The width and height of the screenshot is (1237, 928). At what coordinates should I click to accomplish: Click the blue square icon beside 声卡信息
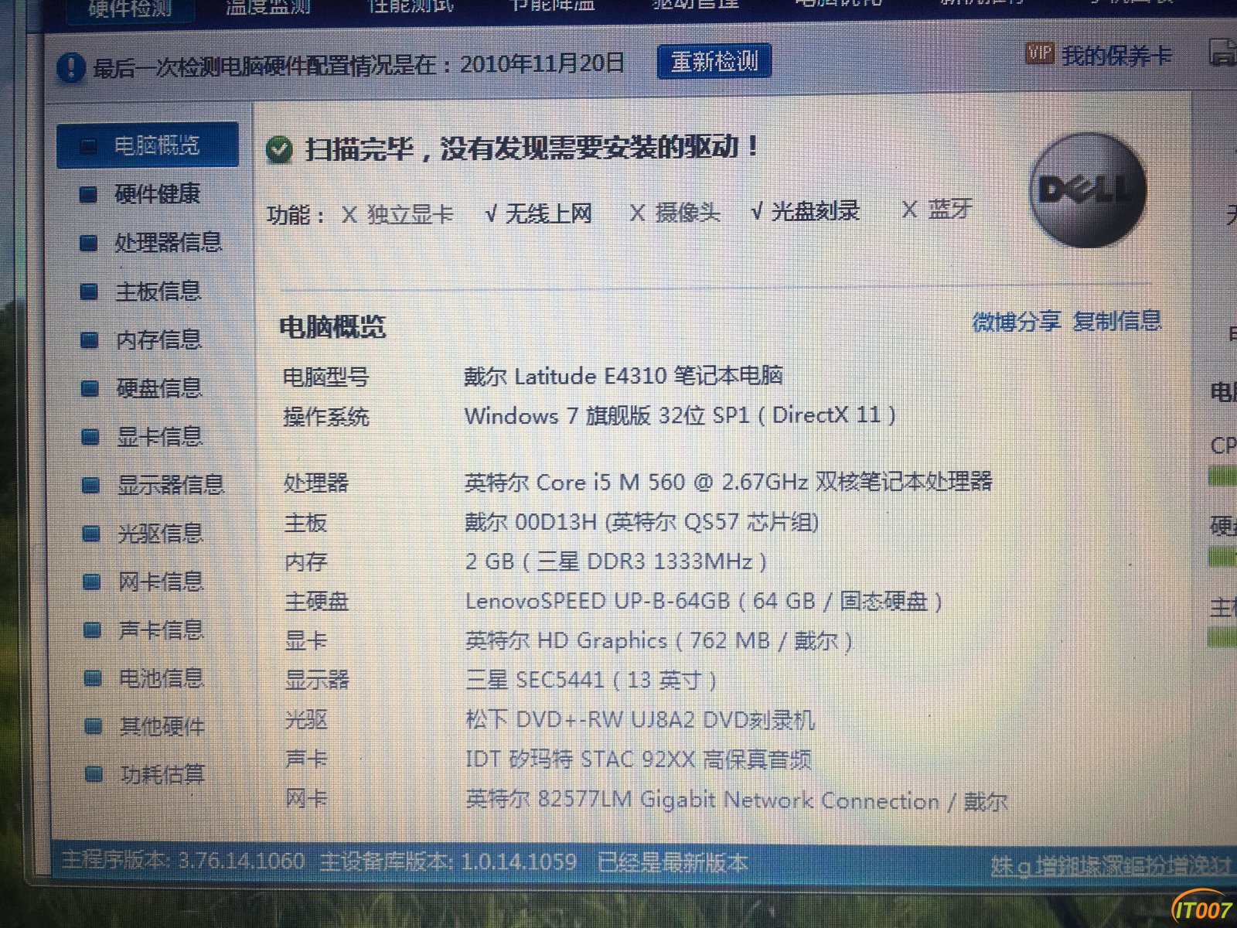(x=92, y=631)
